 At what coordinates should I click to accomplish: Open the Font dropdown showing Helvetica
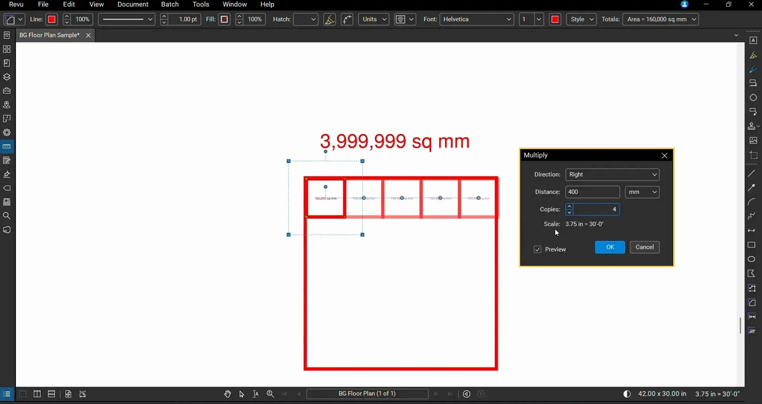coord(477,19)
